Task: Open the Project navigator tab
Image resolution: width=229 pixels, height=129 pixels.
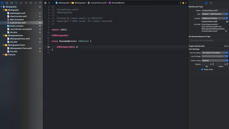Action: [2, 3]
